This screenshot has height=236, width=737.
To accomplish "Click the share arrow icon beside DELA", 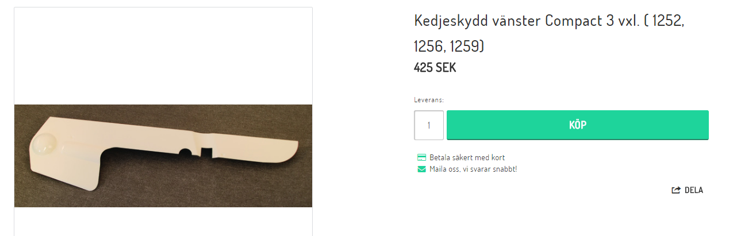I will click(676, 190).
